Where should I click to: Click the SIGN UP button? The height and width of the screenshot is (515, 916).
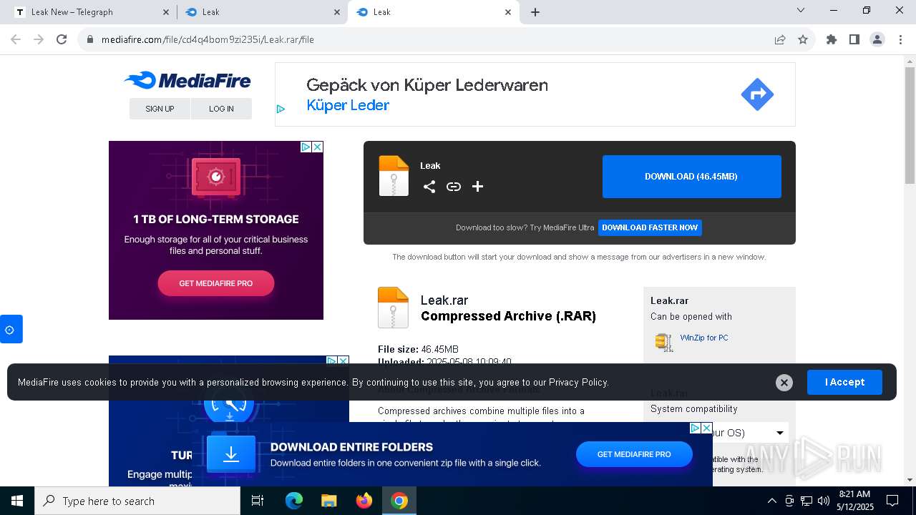click(x=160, y=109)
